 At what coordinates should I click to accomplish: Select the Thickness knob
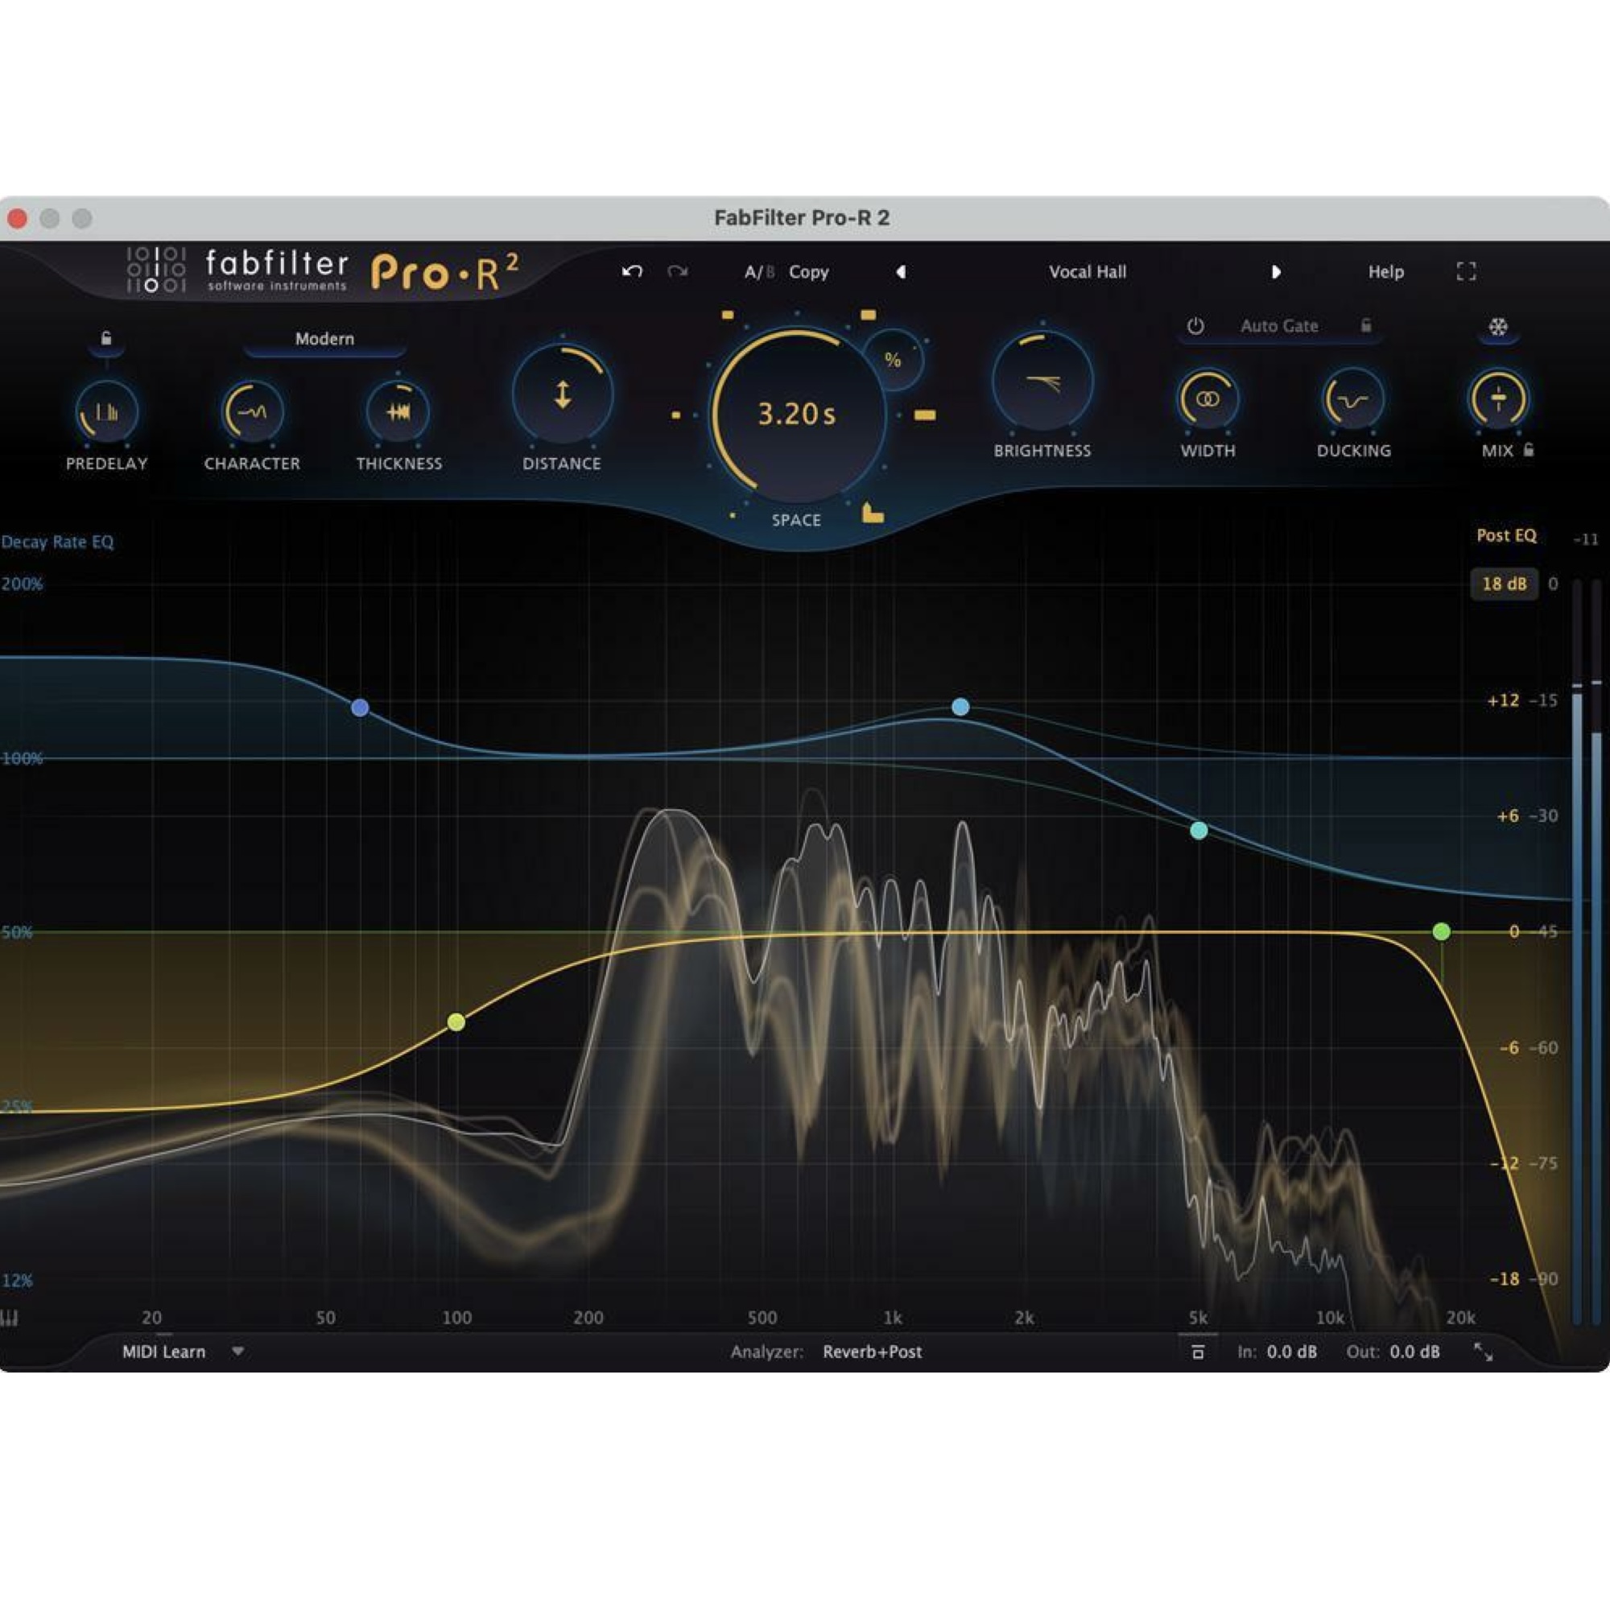398,411
